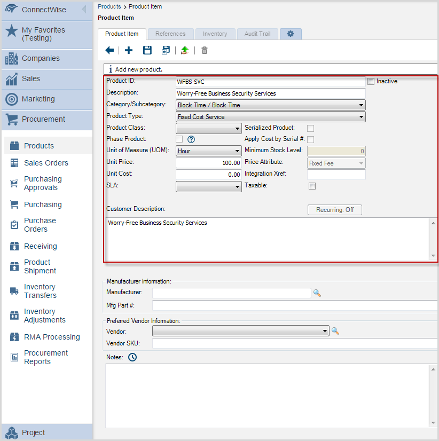Click the trash can delete icon
The height and width of the screenshot is (441, 439).
tap(204, 51)
